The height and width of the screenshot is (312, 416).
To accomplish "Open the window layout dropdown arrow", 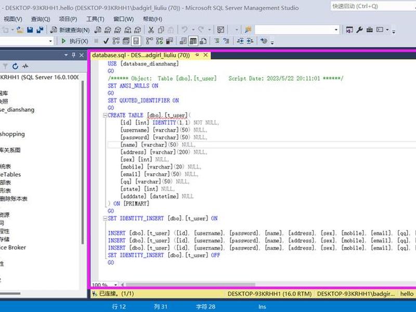I will [387, 30].
